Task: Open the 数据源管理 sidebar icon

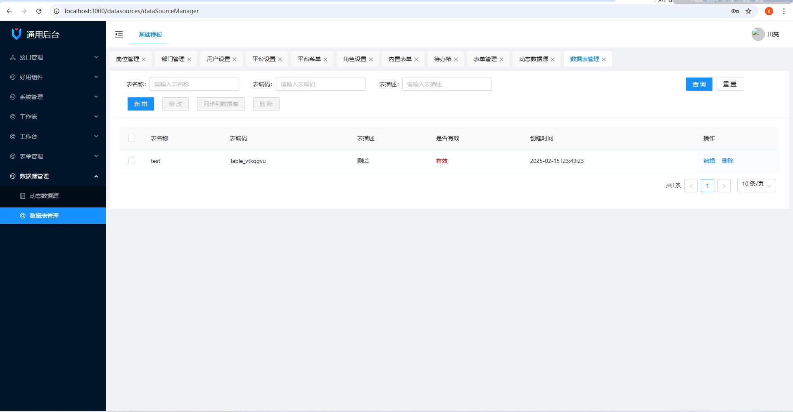Action: (12, 176)
